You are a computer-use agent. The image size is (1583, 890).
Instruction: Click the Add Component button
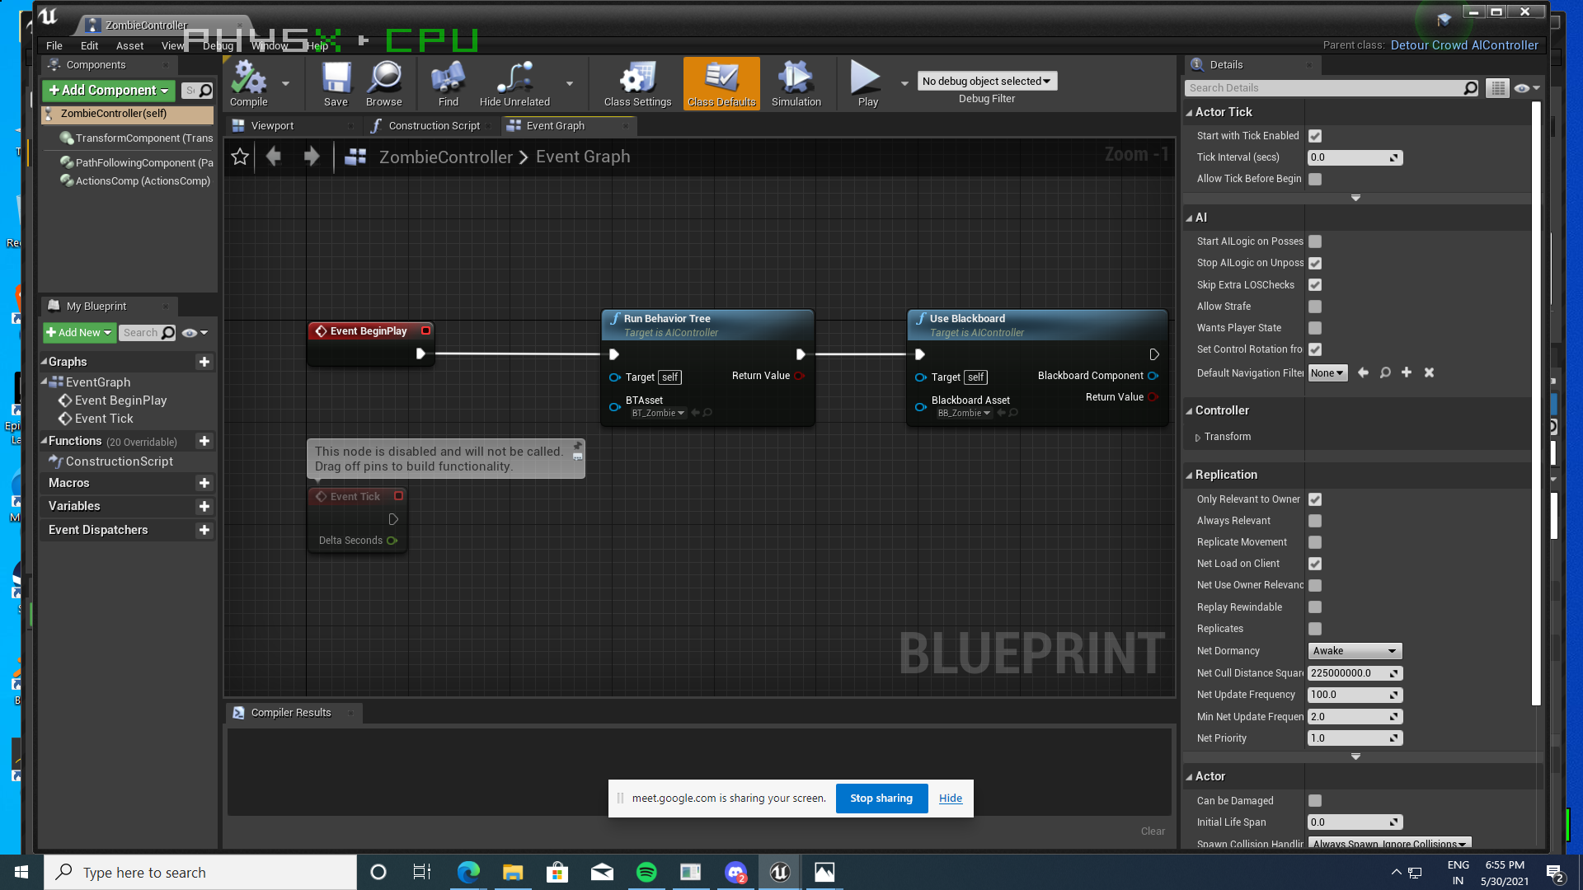point(108,91)
